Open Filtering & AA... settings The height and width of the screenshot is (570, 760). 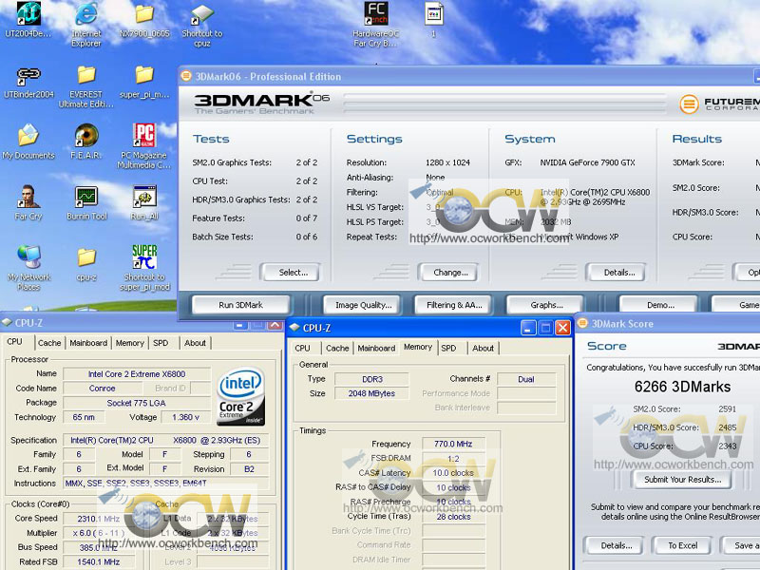click(x=453, y=305)
